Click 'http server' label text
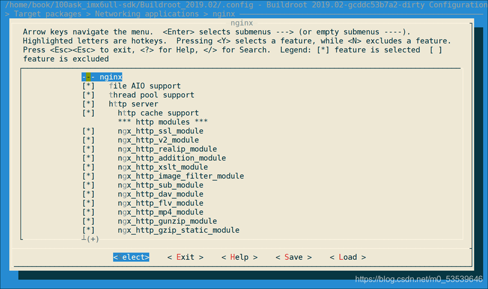 [133, 104]
